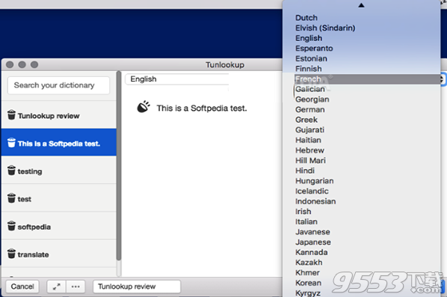Open the English source language dropdown

click(177, 79)
